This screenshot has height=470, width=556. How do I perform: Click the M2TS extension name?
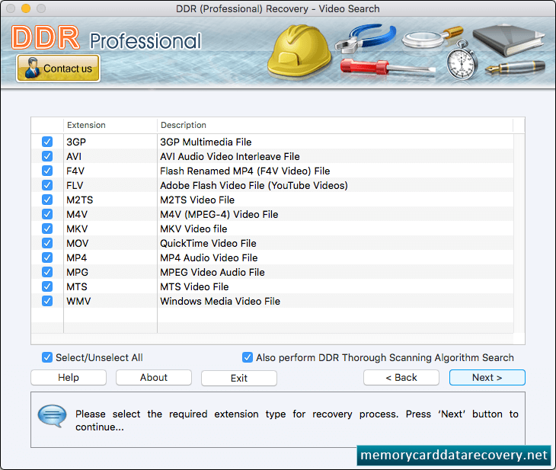pos(80,200)
